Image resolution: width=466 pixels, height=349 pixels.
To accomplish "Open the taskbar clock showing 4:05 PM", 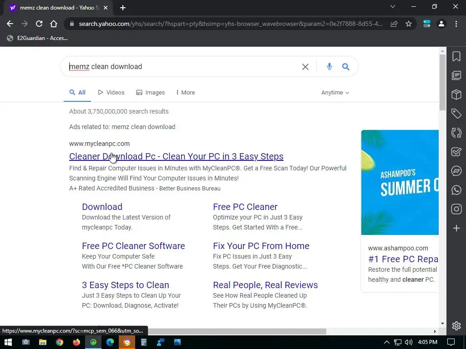I will (427, 342).
